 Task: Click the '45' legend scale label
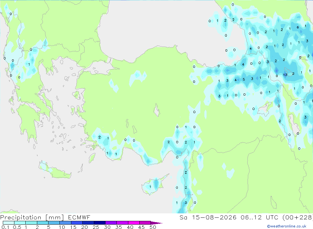[x=141, y=227]
